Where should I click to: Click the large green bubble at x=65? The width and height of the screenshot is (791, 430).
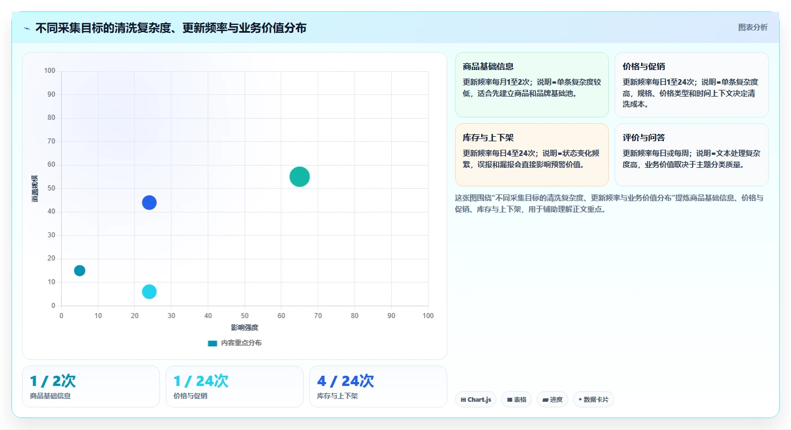click(300, 177)
